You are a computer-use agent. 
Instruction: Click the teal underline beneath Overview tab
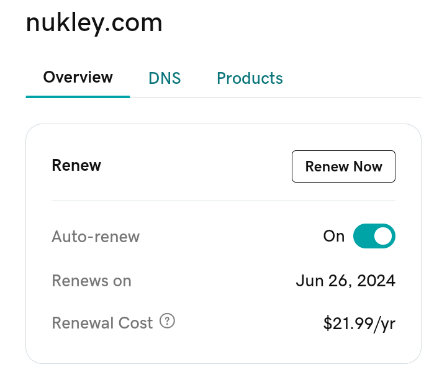[78, 96]
